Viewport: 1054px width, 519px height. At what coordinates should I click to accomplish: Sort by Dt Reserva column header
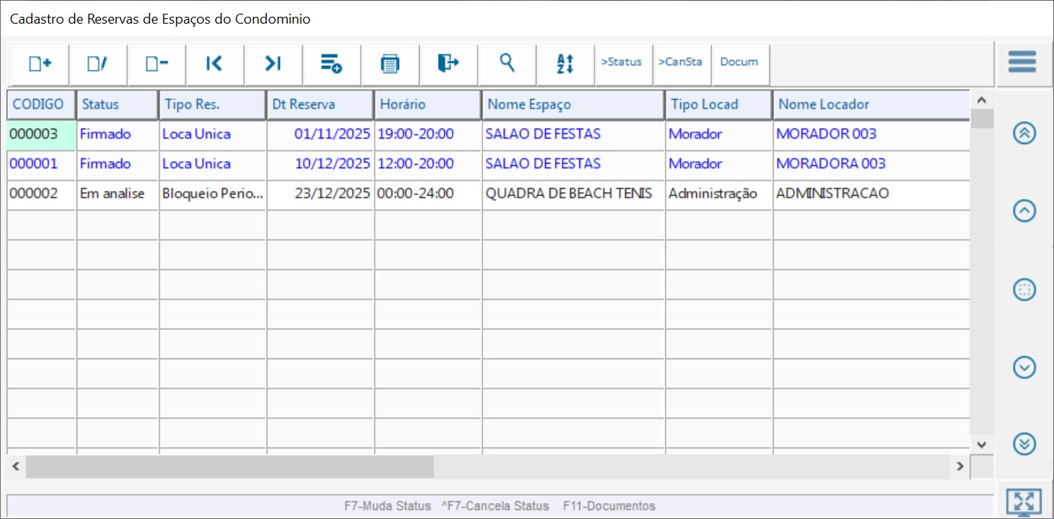coord(320,104)
